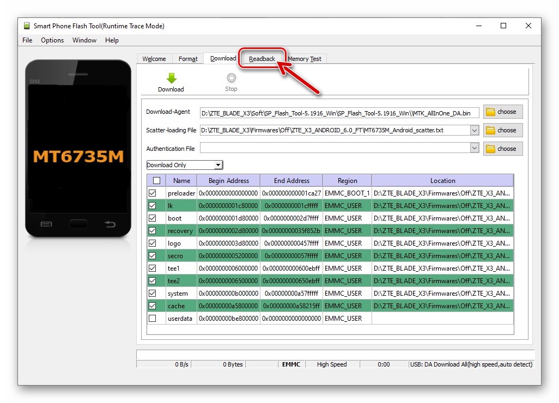Click the EMMC status bar entry
The height and width of the screenshot is (403, 559).
click(x=291, y=364)
